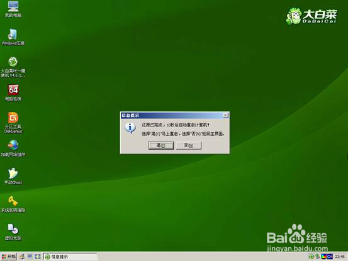Click 否(N) to return to main interface
Screen dimensions: 348x261
[x=189, y=145]
